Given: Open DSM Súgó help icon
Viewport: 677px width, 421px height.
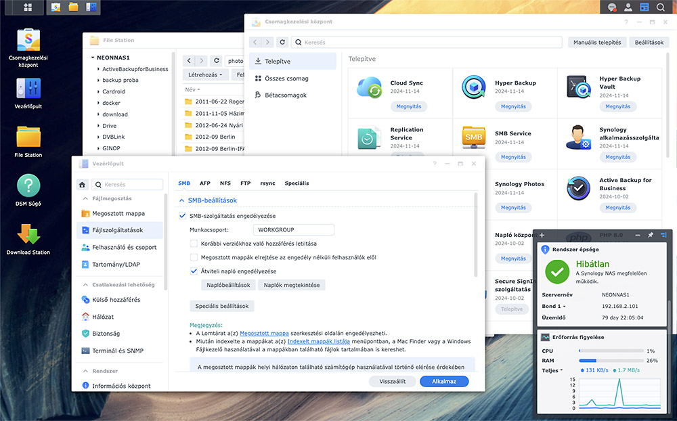Looking at the screenshot, I should click(28, 185).
